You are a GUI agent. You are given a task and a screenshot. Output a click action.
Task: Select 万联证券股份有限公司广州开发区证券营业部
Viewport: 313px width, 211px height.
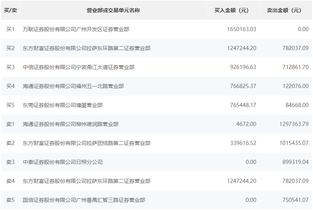point(76,29)
